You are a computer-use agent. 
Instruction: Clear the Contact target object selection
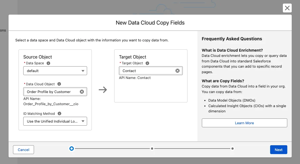coord(178,71)
